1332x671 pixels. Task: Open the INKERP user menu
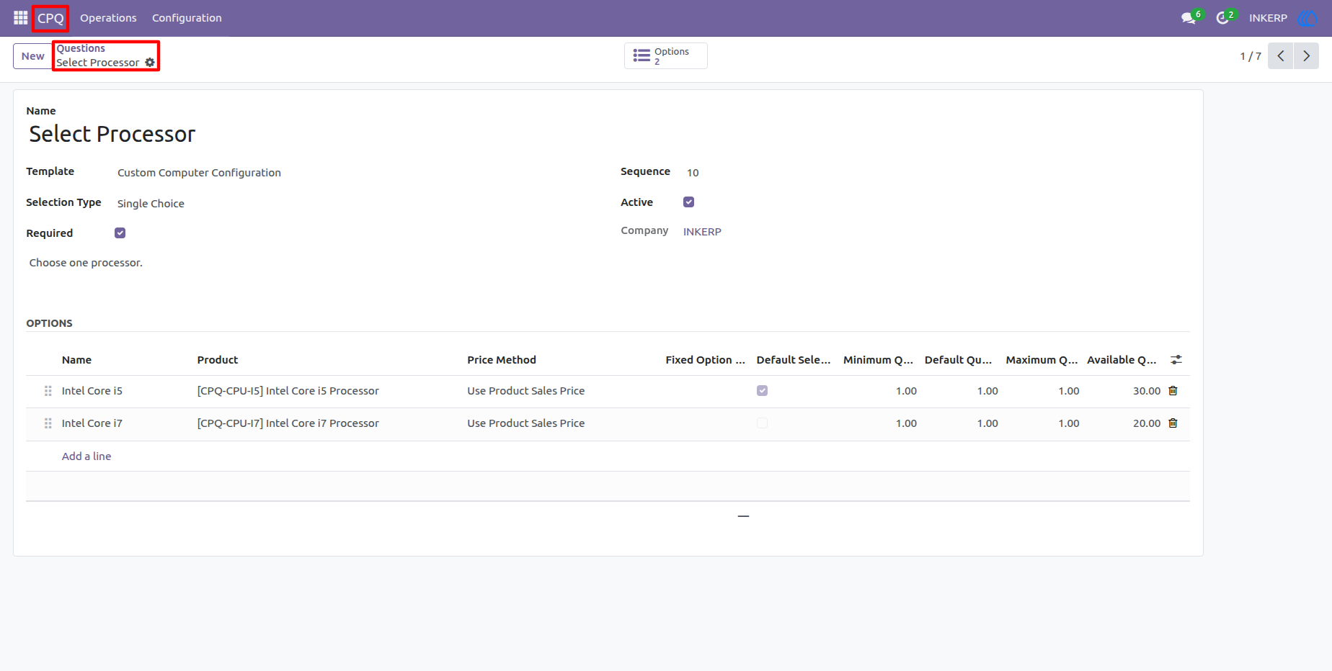(x=1268, y=18)
